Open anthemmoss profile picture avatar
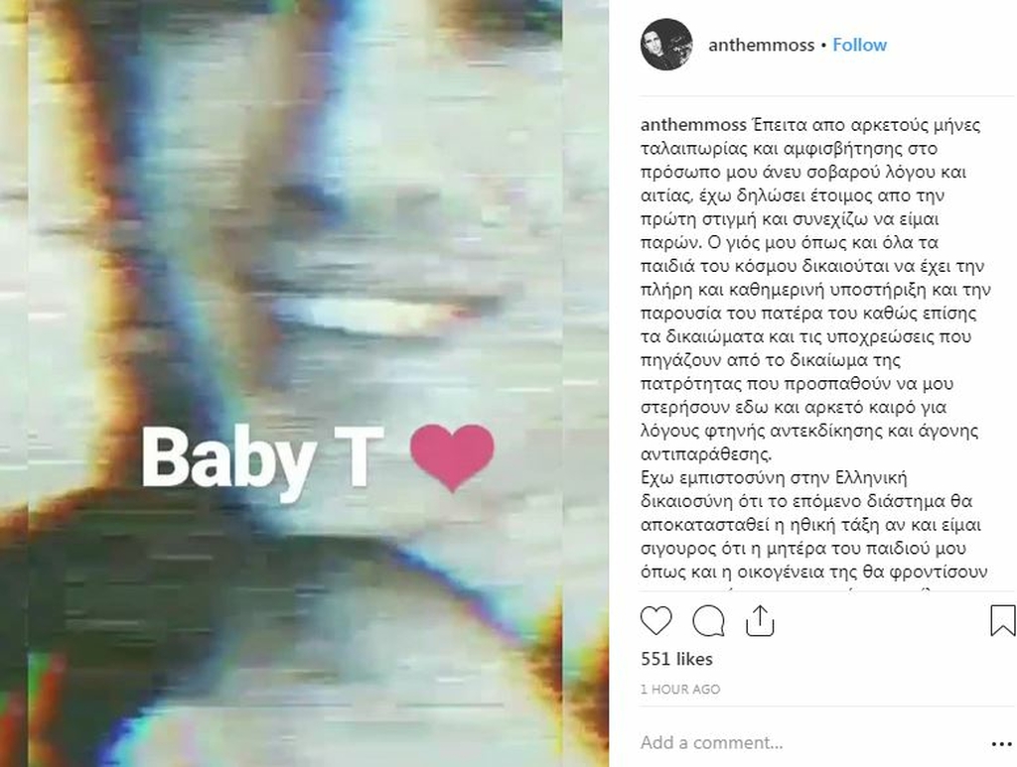This screenshot has width=1017, height=767. tap(666, 45)
